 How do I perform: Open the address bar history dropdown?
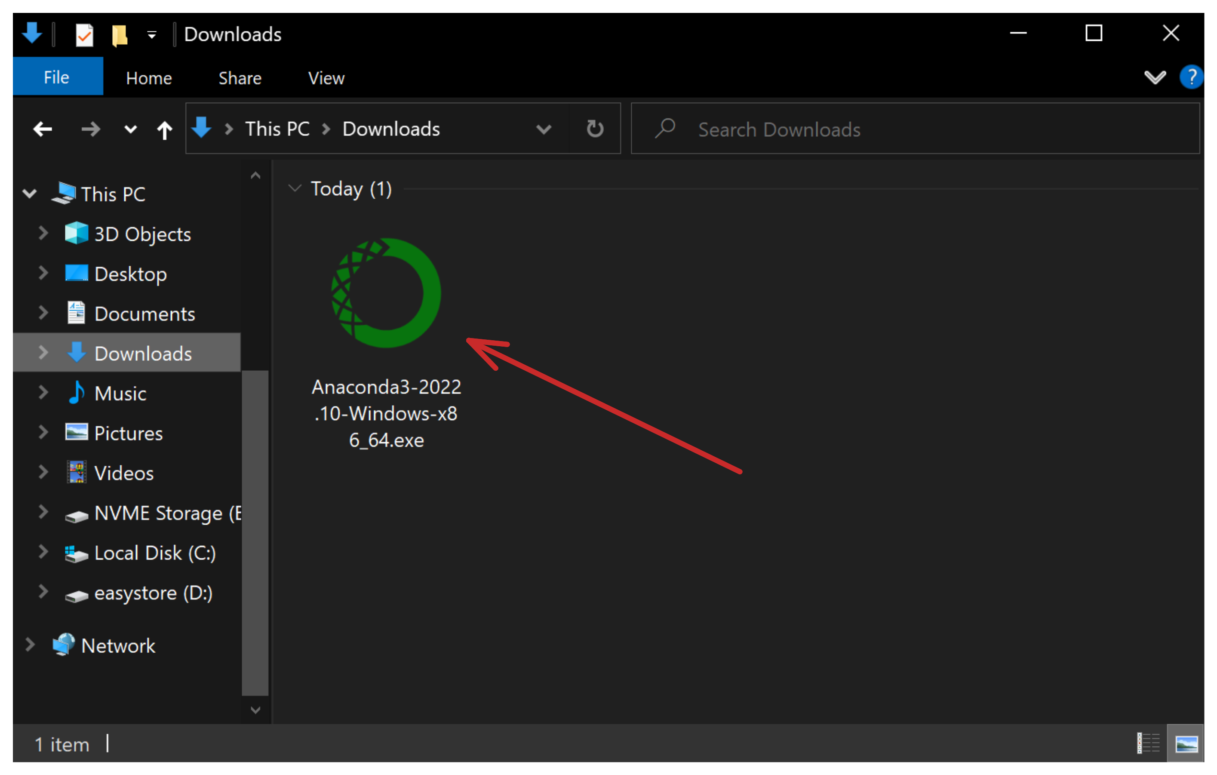click(x=544, y=129)
